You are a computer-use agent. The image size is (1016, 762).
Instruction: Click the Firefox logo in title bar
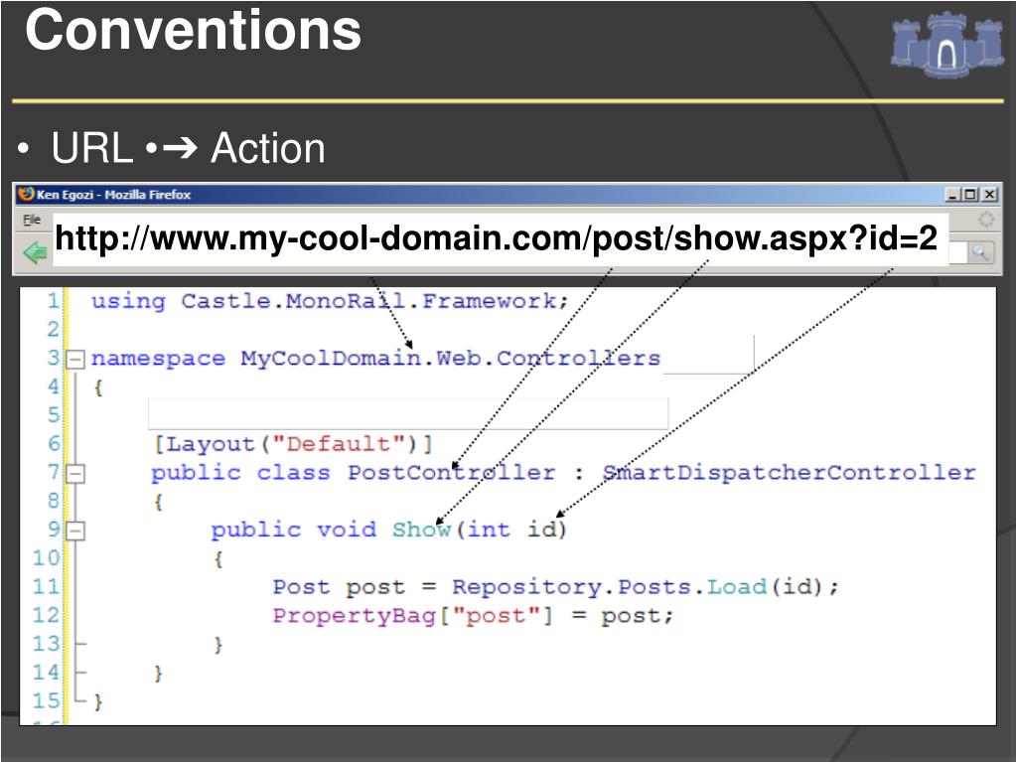[x=26, y=194]
